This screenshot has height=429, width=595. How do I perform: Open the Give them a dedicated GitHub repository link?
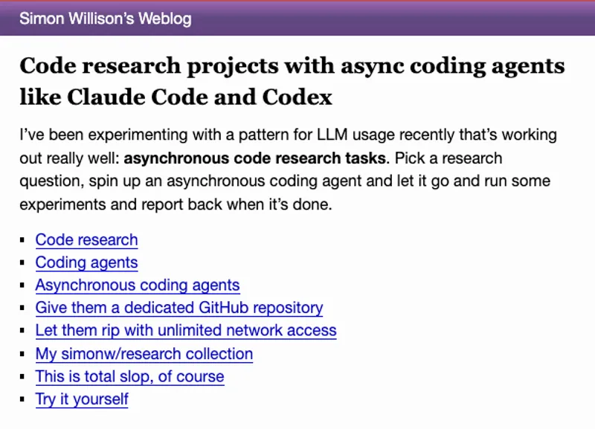[x=178, y=309]
